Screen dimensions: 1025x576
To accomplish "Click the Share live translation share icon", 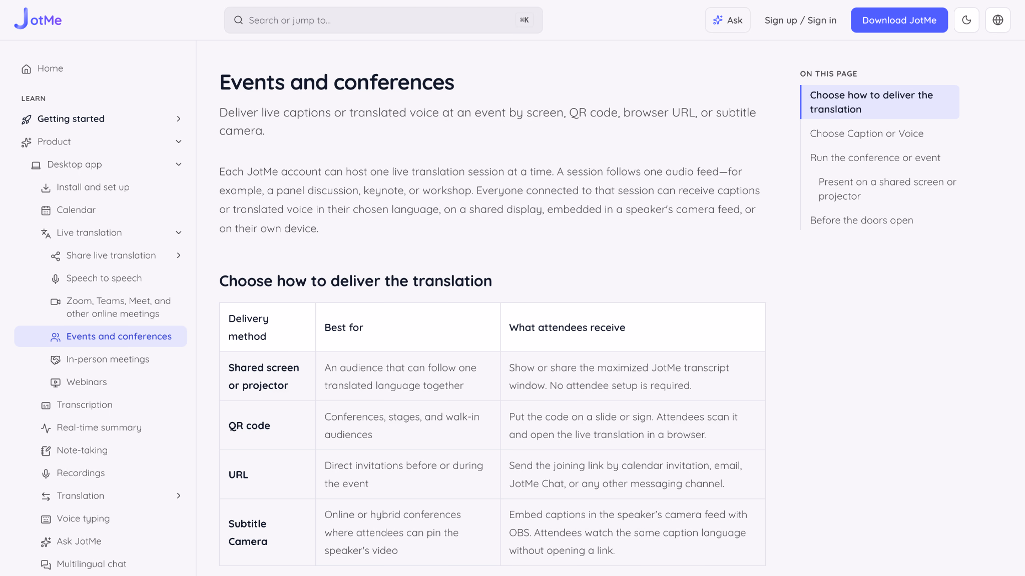I will (x=56, y=256).
